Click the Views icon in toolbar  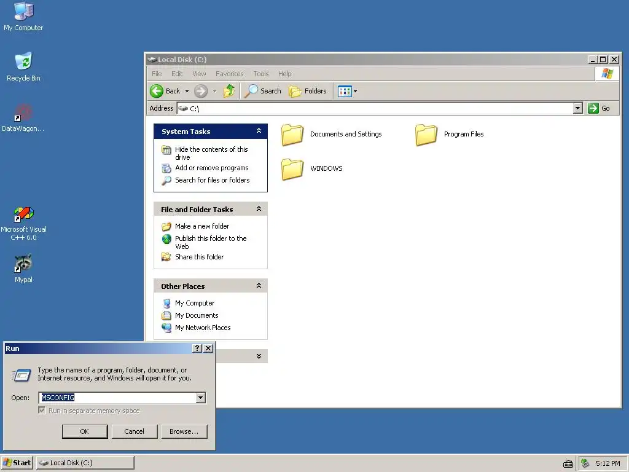pyautogui.click(x=345, y=91)
